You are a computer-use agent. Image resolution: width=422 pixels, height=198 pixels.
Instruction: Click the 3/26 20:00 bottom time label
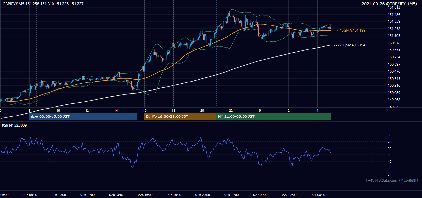(x=202, y=195)
